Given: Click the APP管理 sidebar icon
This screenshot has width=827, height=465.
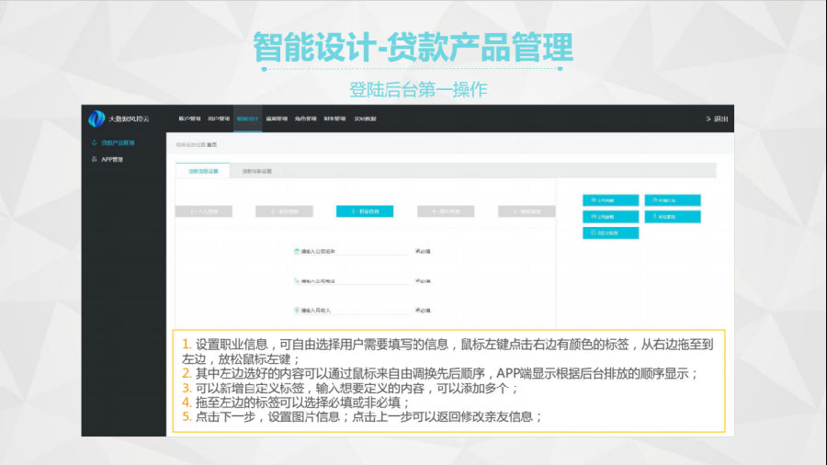Looking at the screenshot, I should tap(94, 159).
